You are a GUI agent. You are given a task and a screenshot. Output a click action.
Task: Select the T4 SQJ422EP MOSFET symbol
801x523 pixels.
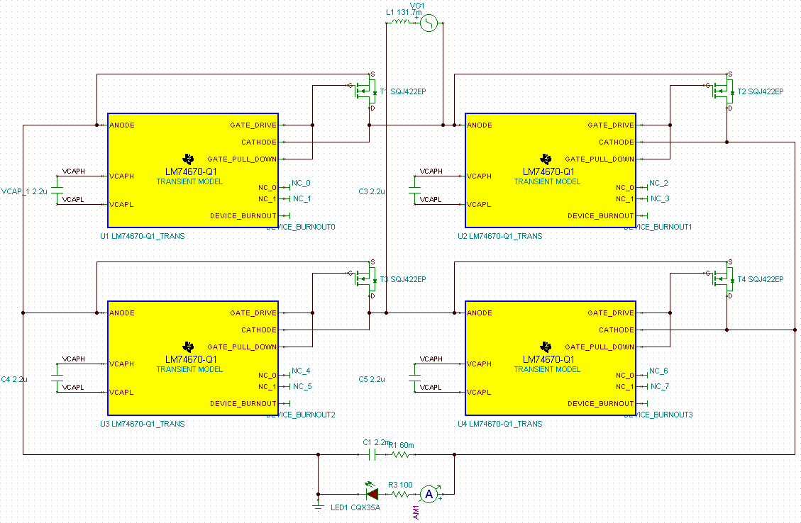click(723, 279)
